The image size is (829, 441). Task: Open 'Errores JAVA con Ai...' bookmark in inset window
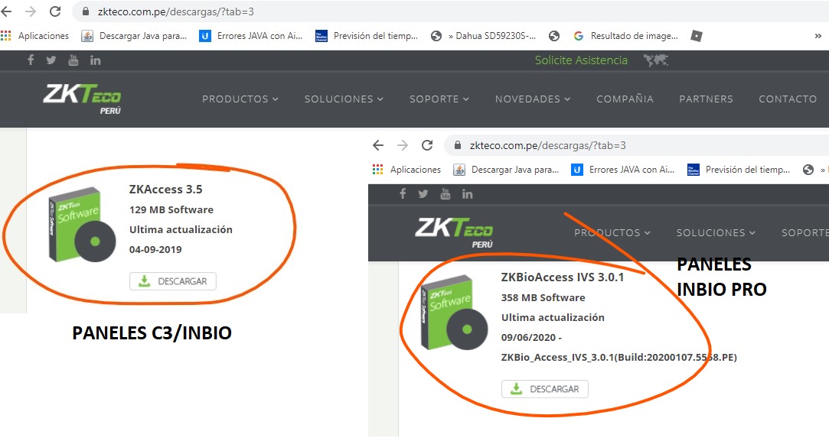623,170
